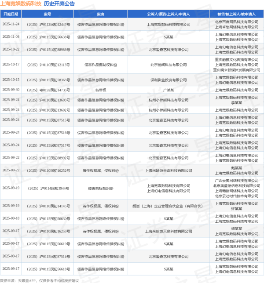Click the 公诉人/原告/上诉人/申请人 column header
The height and width of the screenshot is (283, 264).
[x=169, y=14]
